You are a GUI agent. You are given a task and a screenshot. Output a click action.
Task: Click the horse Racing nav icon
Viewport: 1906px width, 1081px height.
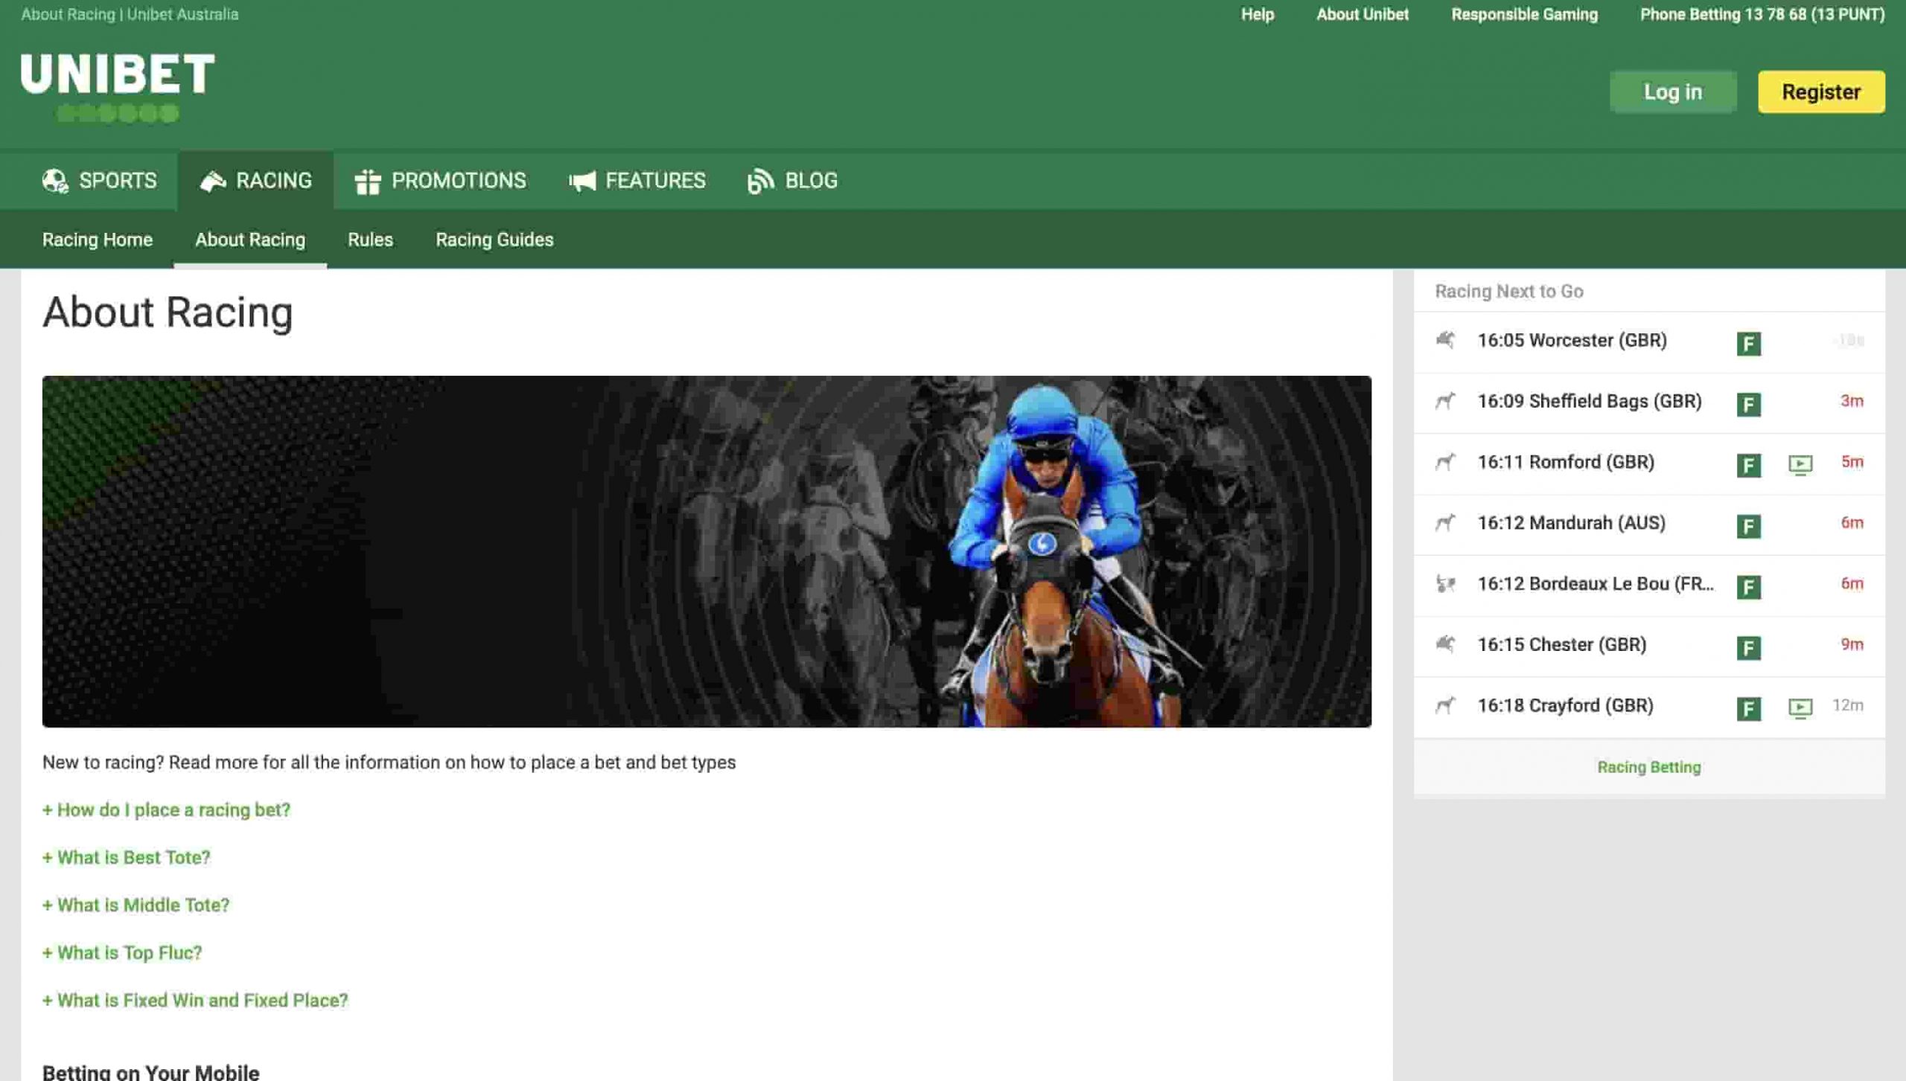pos(213,181)
